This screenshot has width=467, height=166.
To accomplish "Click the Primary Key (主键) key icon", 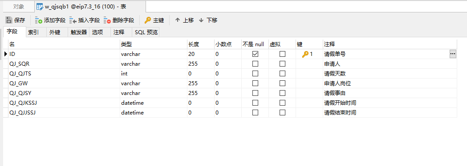I will (148, 20).
